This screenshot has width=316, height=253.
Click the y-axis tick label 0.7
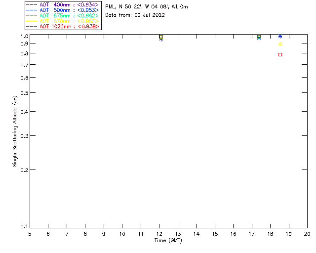pyautogui.click(x=24, y=65)
